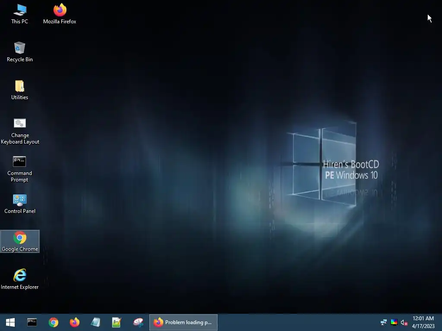
Task: Select the Google Chrome desktop shortcut
Action: point(20,241)
